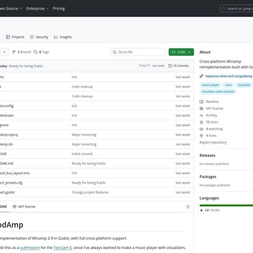253x253 pixels.
Task: Open the MIT license link in About sidebar
Action: (x=215, y=109)
